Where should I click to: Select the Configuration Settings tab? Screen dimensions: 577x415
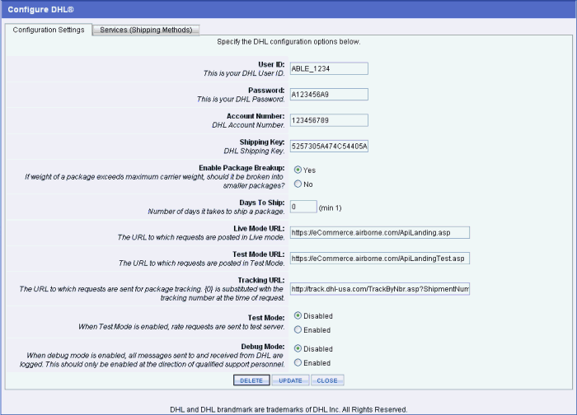(x=49, y=30)
